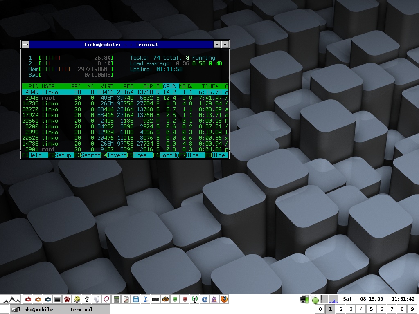The image size is (419, 314).
Task: Sort by the VIRT column header
Action: pyautogui.click(x=107, y=86)
